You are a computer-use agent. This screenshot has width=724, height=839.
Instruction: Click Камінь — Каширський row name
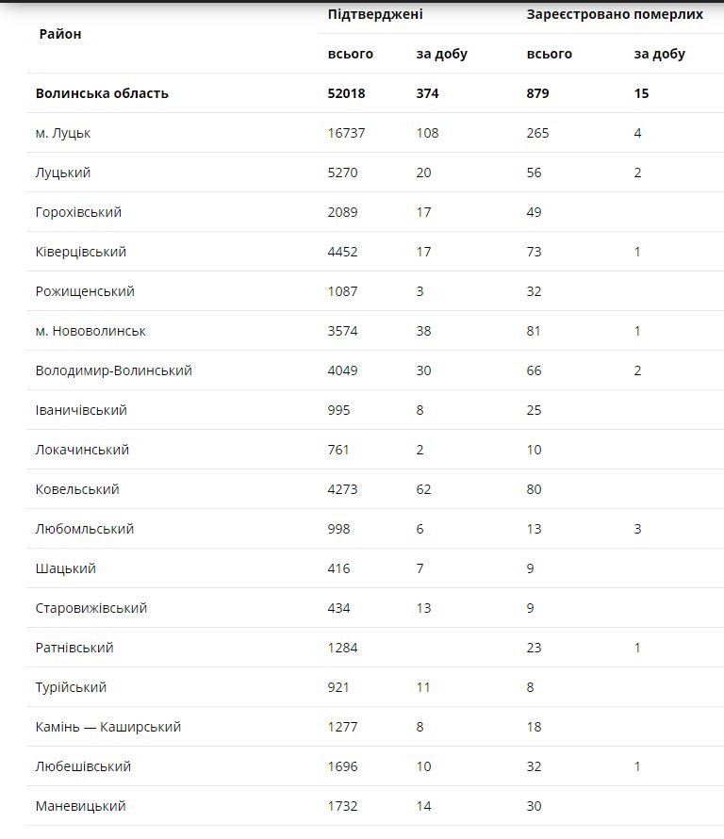pos(108,727)
